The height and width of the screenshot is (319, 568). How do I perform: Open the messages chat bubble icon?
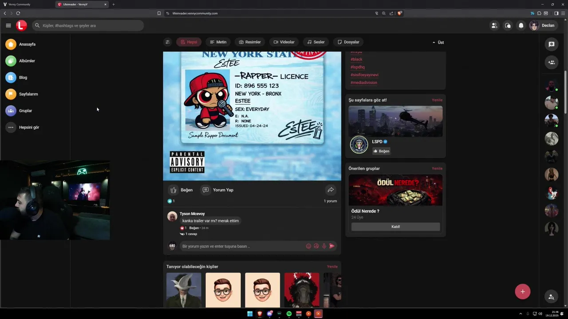[x=508, y=25]
